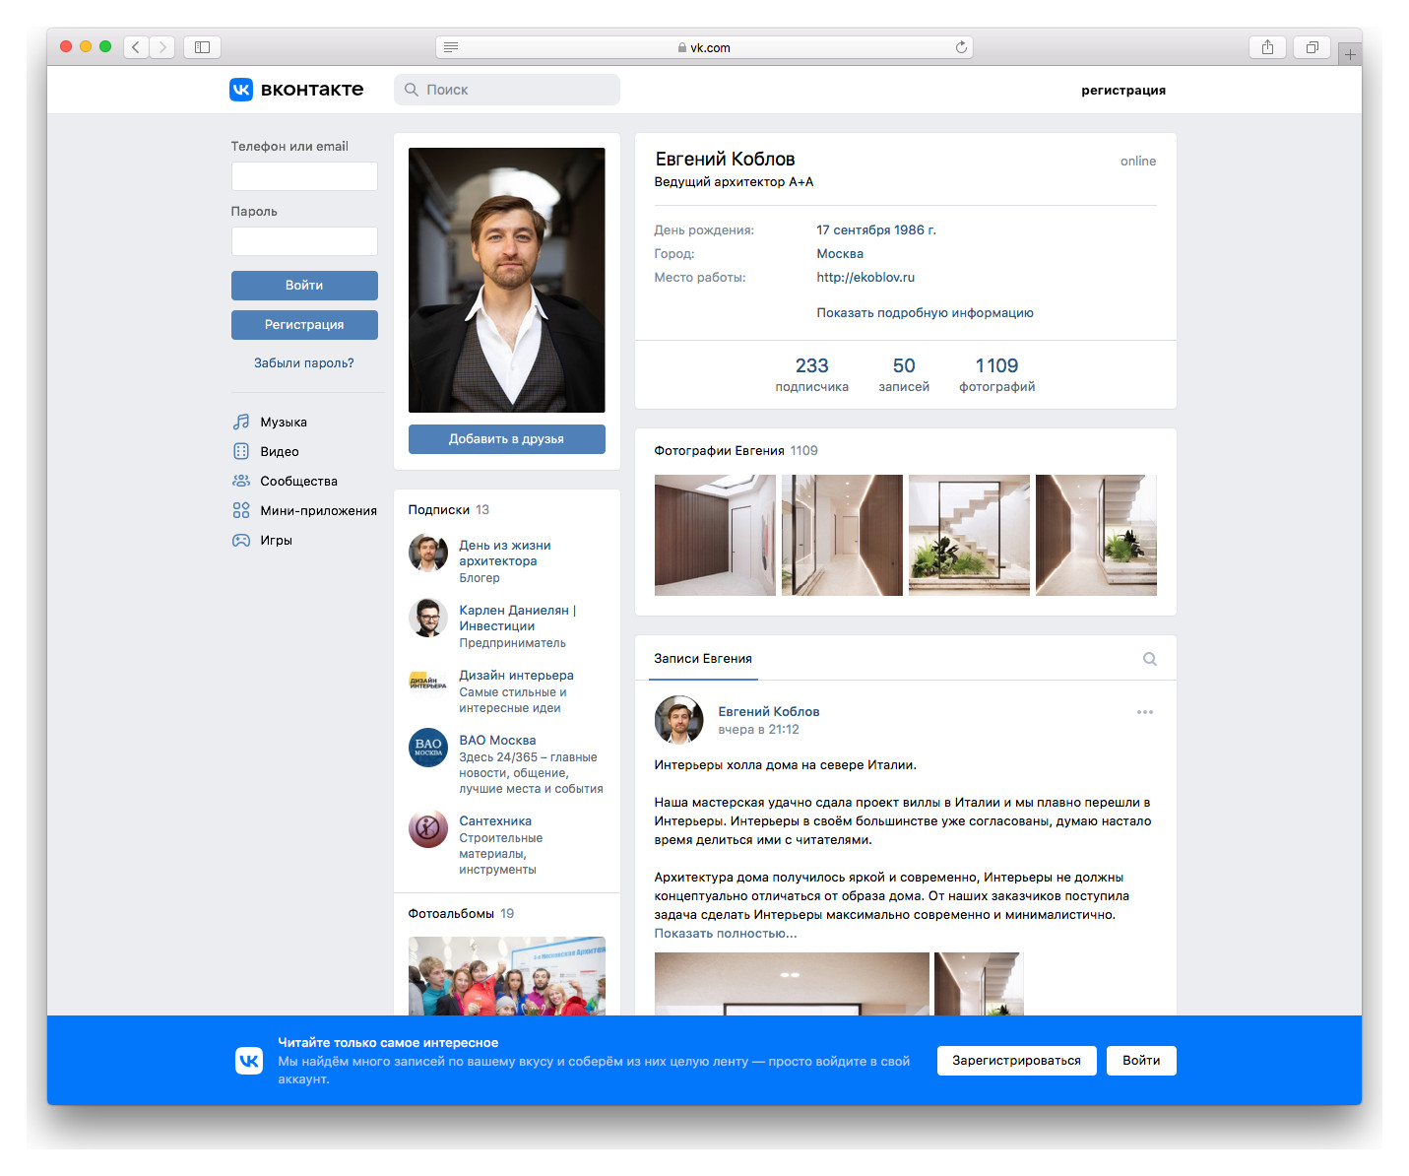Open the Music section icon

tap(241, 422)
